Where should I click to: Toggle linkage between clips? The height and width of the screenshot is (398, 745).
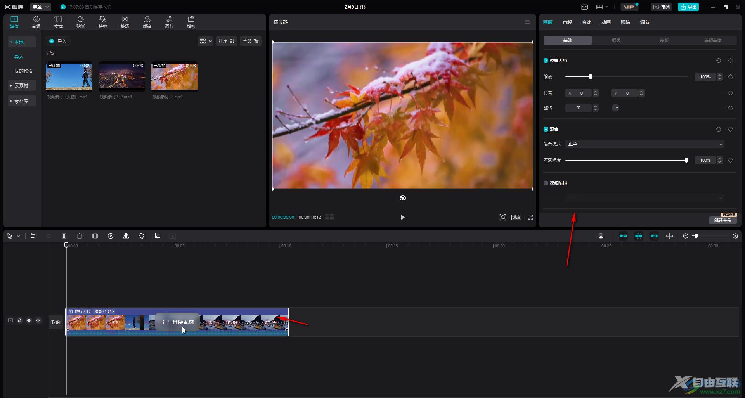coord(654,236)
